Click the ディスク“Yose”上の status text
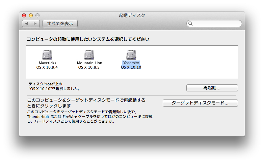This screenshot has height=163, width=264. pyautogui.click(x=46, y=84)
